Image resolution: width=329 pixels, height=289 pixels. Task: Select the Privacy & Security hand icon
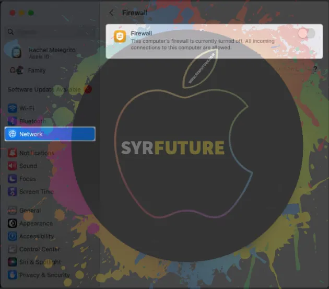pyautogui.click(x=13, y=275)
